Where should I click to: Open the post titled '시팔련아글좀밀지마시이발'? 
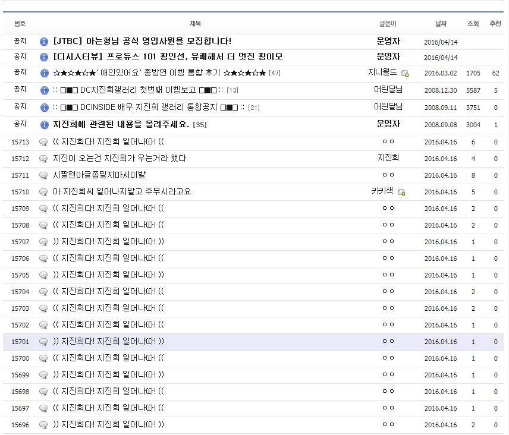[x=99, y=175]
